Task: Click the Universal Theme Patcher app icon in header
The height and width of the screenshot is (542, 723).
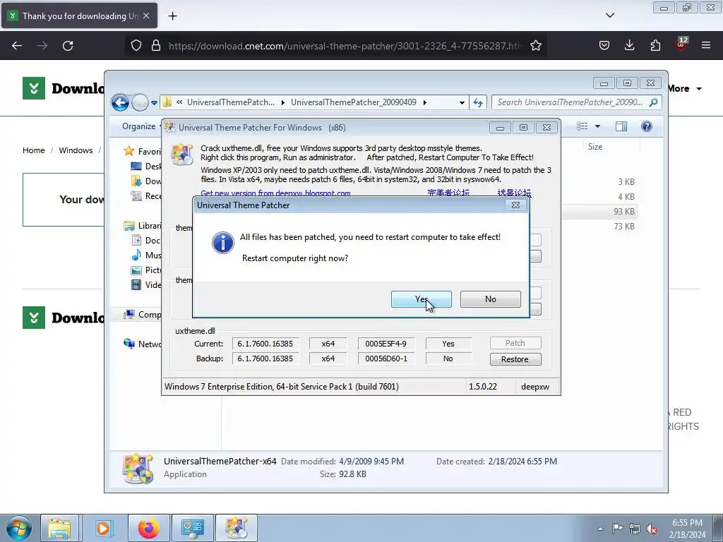Action: point(181,154)
